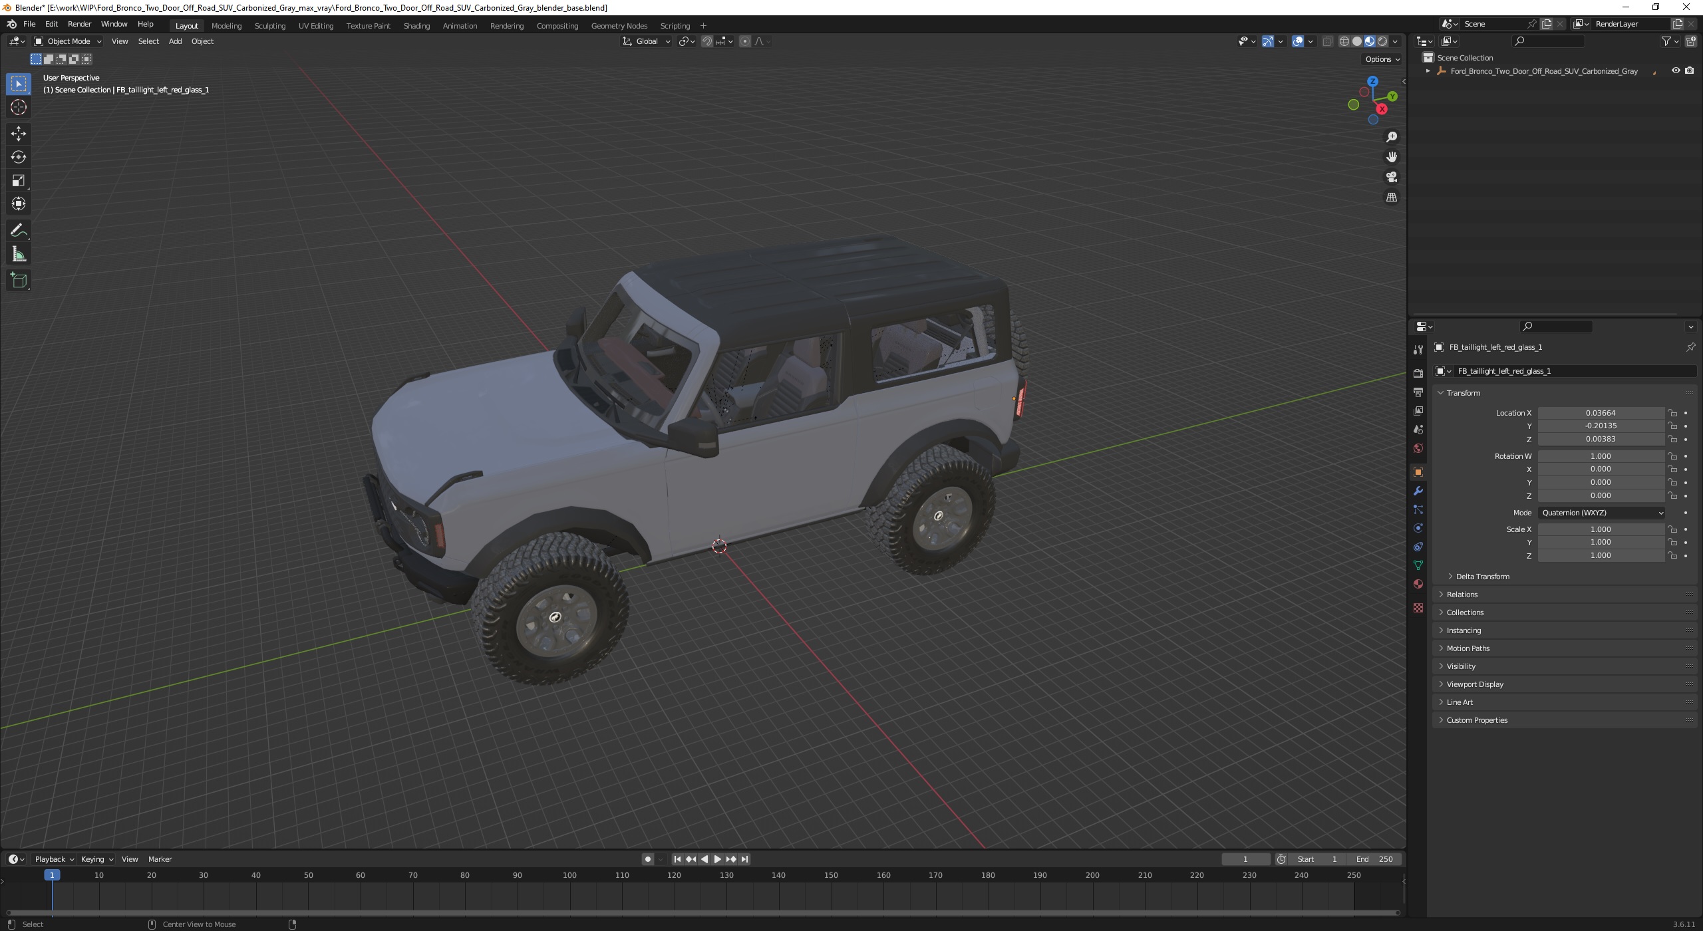Open the Material properties tab
Image resolution: width=1703 pixels, height=931 pixels.
pos(1418,584)
